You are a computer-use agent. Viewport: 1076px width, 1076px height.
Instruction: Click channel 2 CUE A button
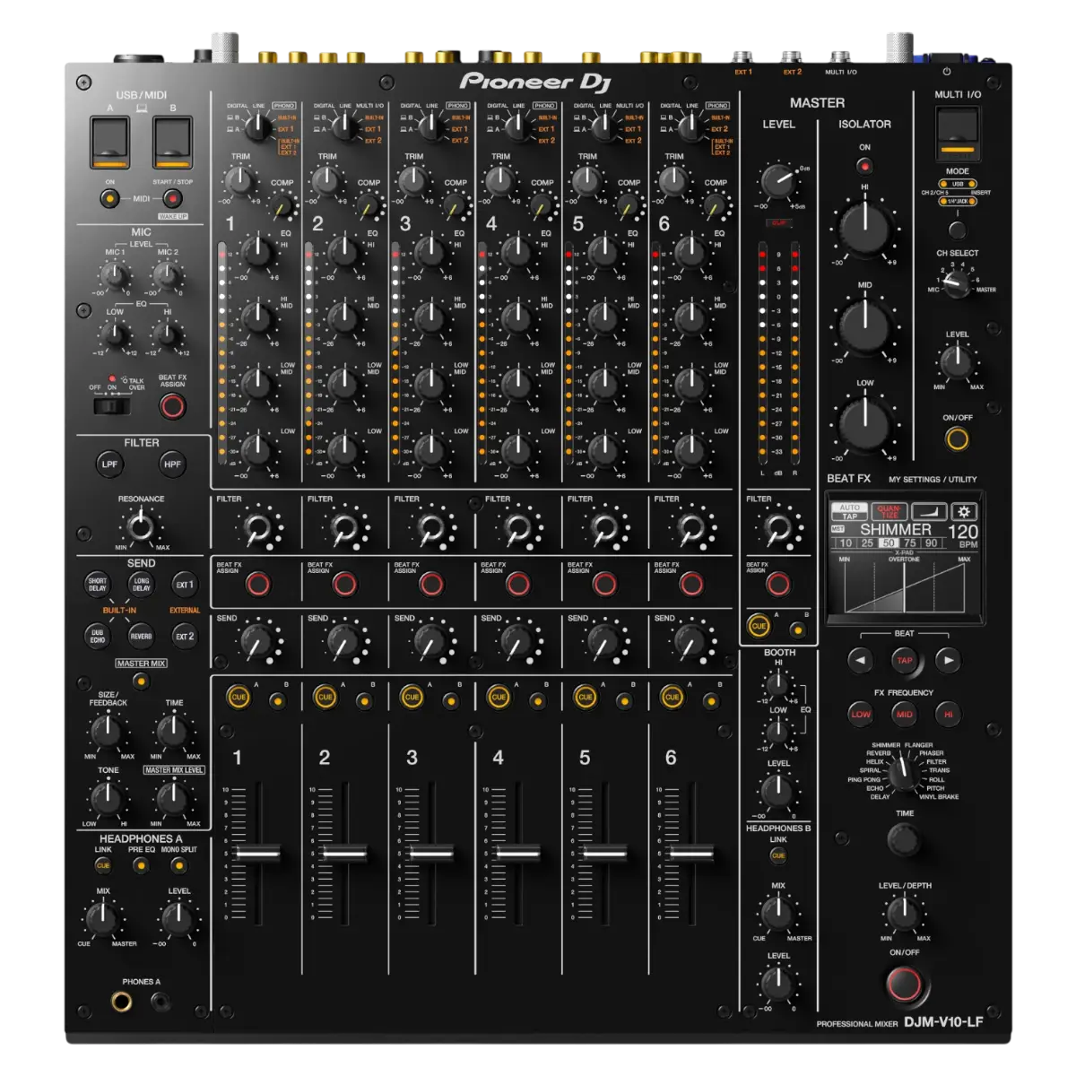[325, 697]
